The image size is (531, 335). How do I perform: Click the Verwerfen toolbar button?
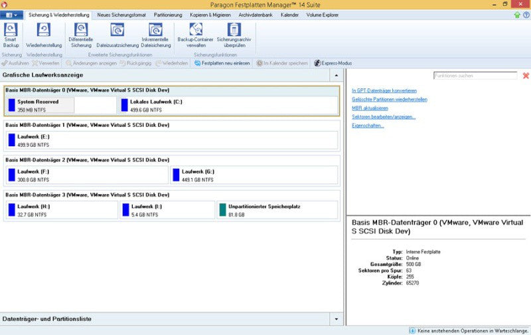click(46, 63)
